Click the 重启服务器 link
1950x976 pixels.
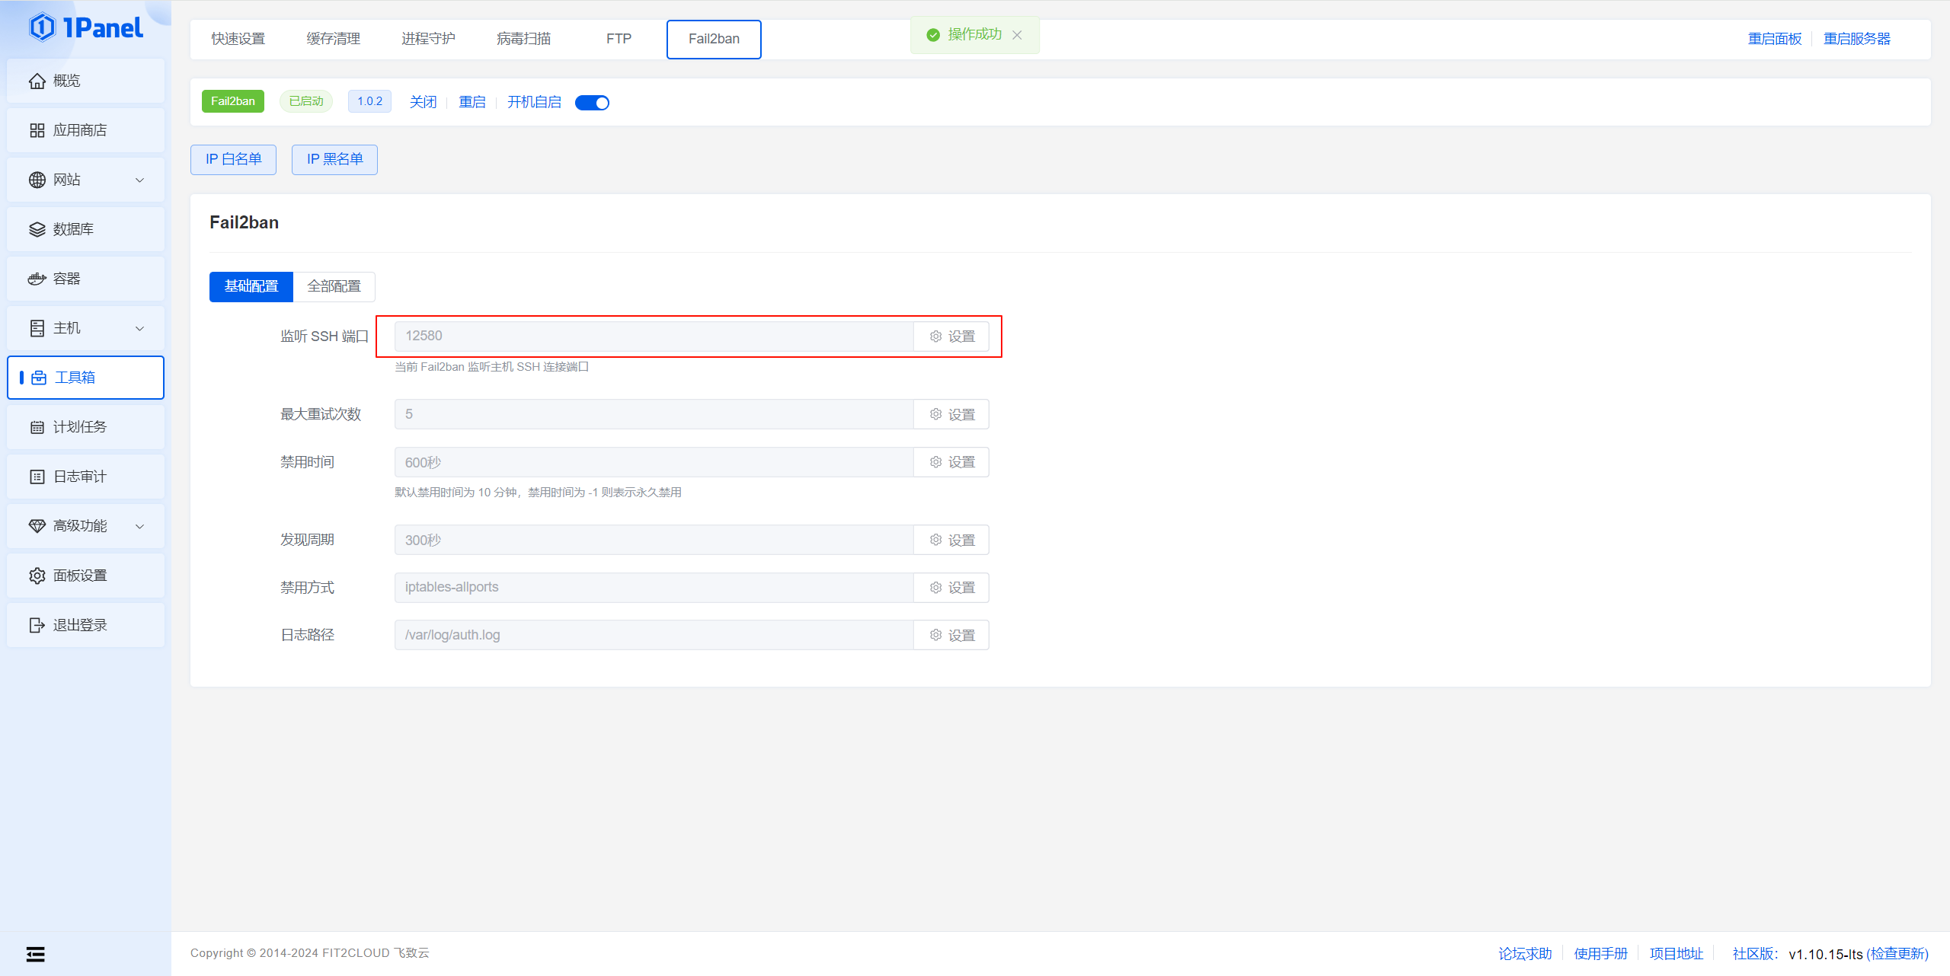pyautogui.click(x=1857, y=39)
